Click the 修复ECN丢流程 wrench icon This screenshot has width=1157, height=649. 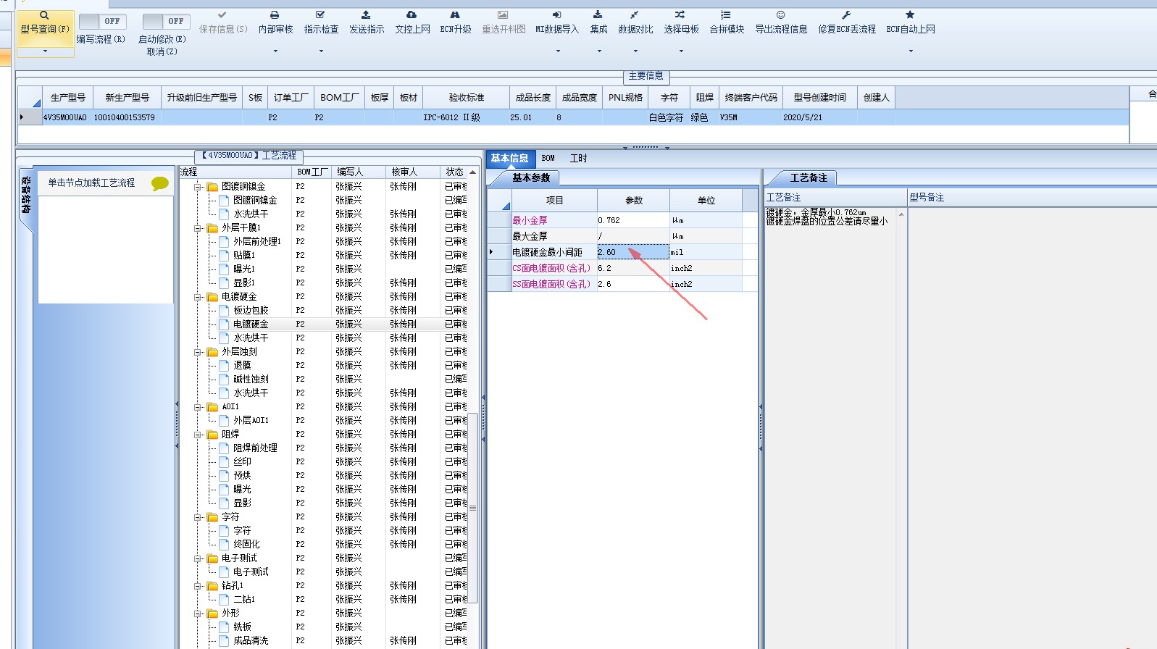coord(846,14)
